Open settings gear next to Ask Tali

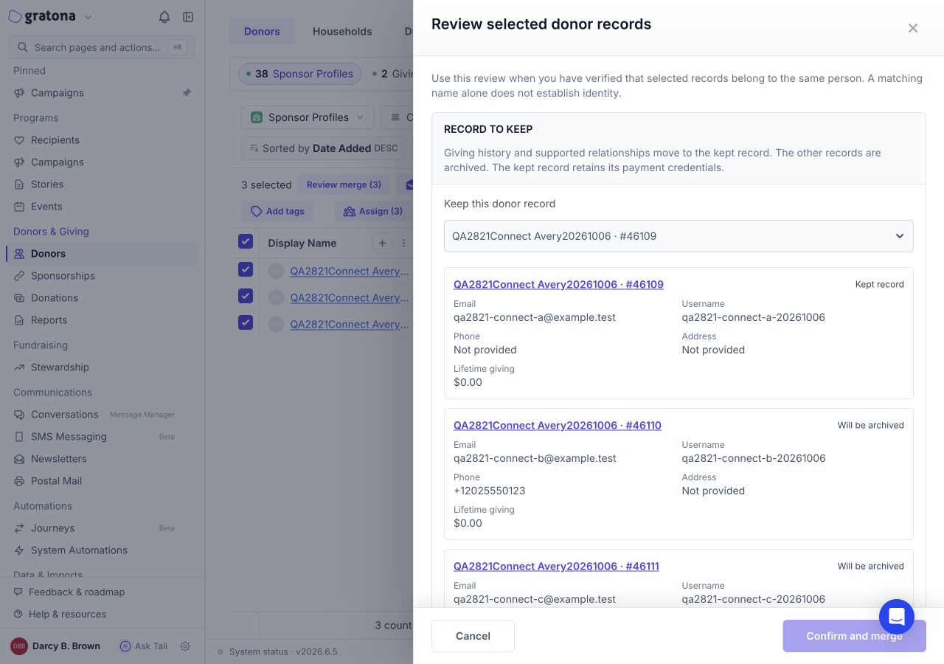[185, 646]
